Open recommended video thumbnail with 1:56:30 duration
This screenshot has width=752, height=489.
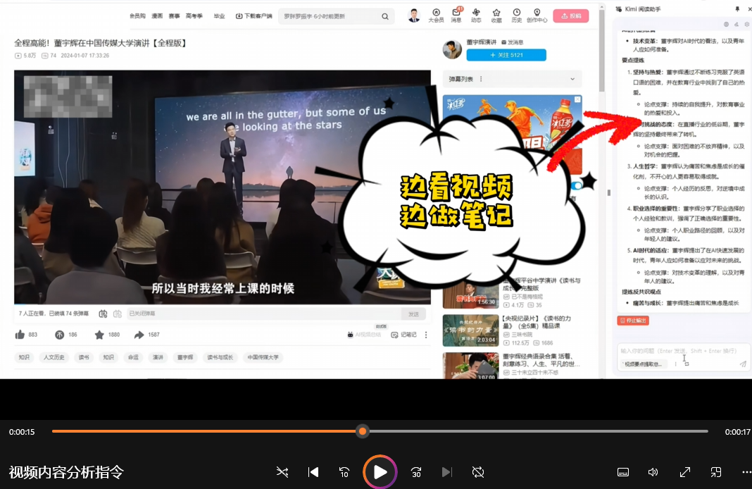[470, 294]
